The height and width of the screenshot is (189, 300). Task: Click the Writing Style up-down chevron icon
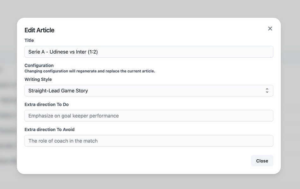(267, 91)
